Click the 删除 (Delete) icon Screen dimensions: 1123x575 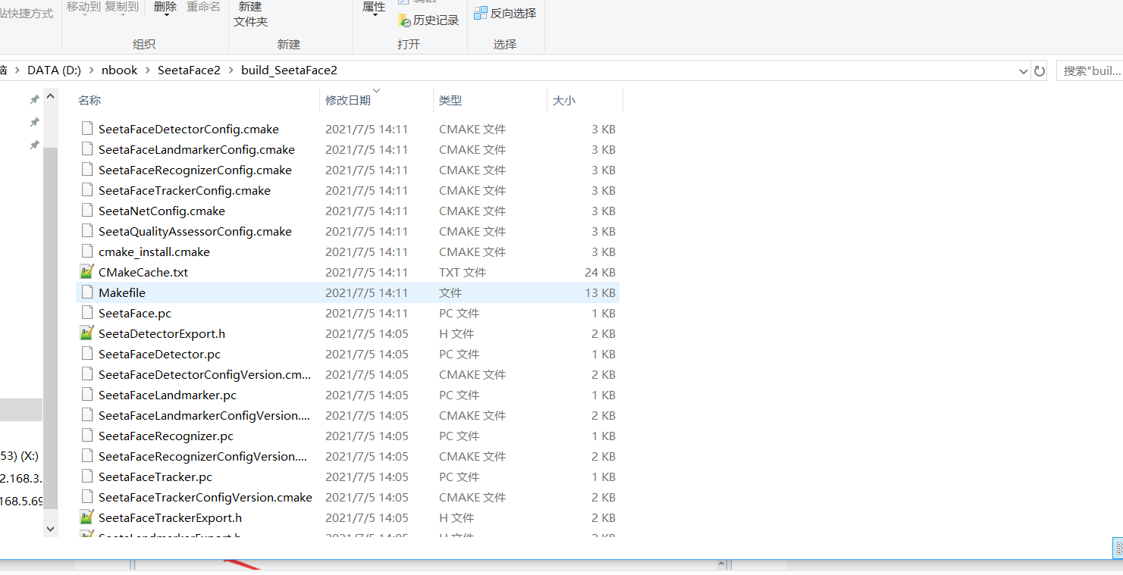[166, 8]
